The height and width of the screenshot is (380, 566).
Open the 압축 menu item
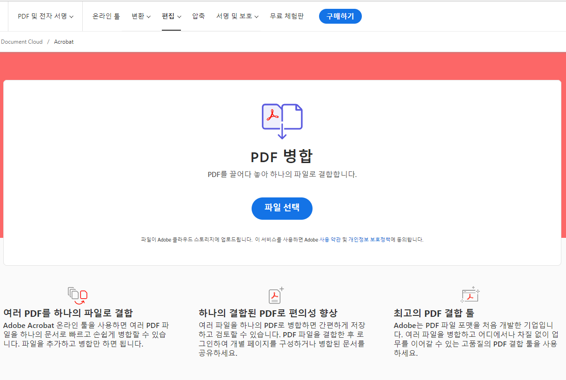pyautogui.click(x=199, y=16)
